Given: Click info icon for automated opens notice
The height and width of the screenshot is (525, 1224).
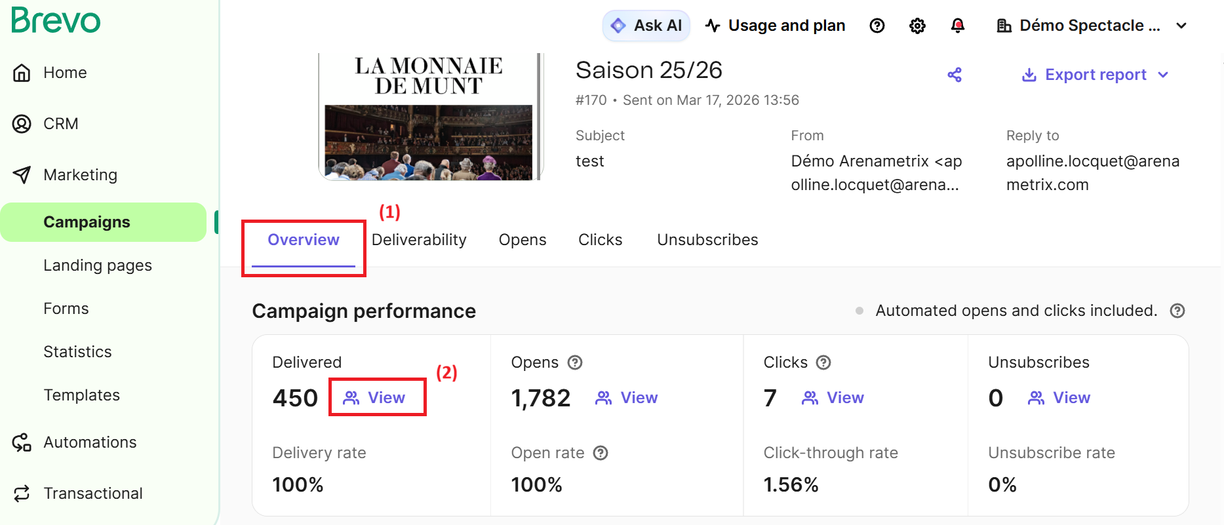Looking at the screenshot, I should 1177,311.
